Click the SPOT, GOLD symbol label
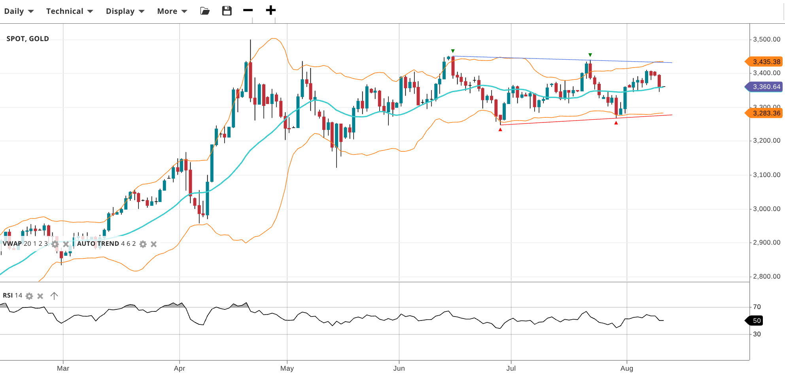785x375 pixels. 28,39
